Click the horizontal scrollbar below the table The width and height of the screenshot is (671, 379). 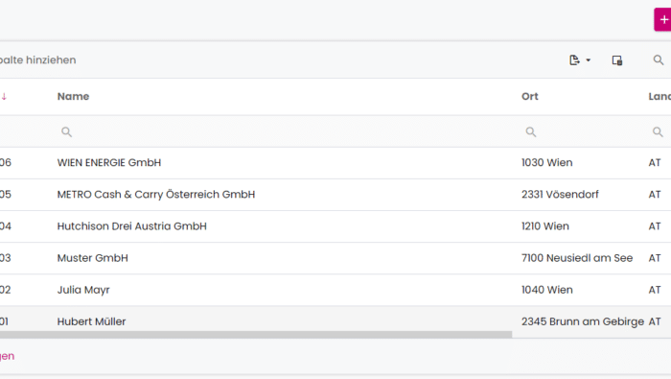coord(256,335)
